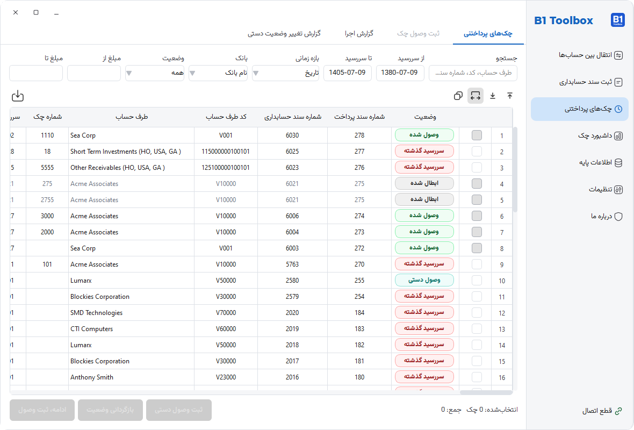Click the CTI Computers cell

[132, 329]
